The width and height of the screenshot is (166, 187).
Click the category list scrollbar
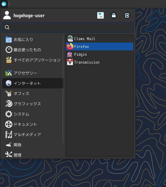point(63,90)
